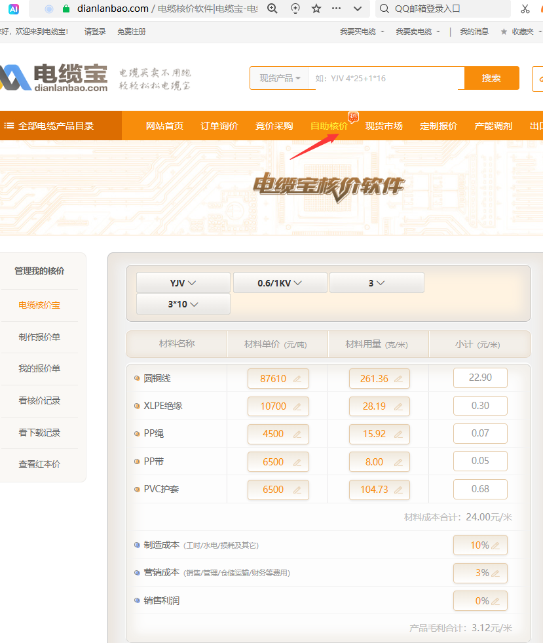Click the 免费注册 link
Image resolution: width=543 pixels, height=643 pixels.
tap(132, 31)
